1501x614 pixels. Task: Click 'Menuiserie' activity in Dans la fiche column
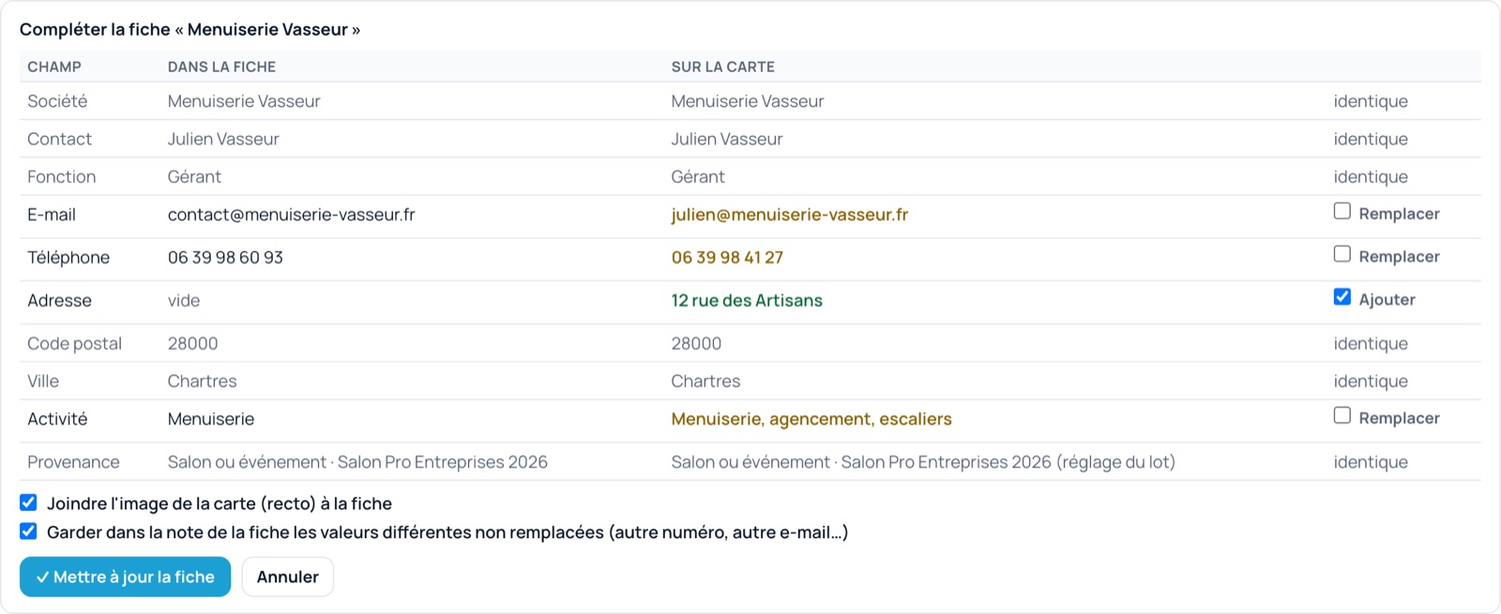point(211,419)
